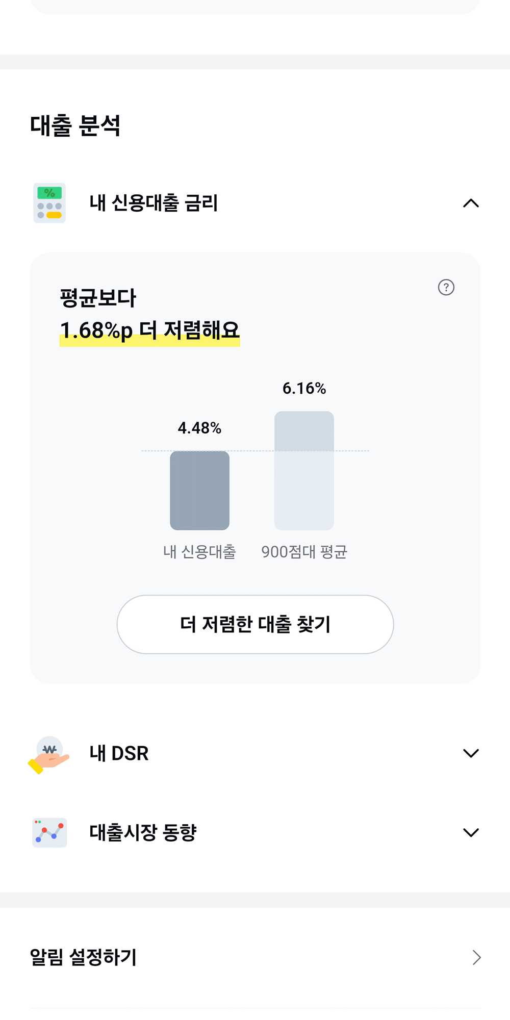This screenshot has width=510, height=1020.
Task: Click the dark 내 신용대출 bar in chart
Action: click(x=199, y=490)
